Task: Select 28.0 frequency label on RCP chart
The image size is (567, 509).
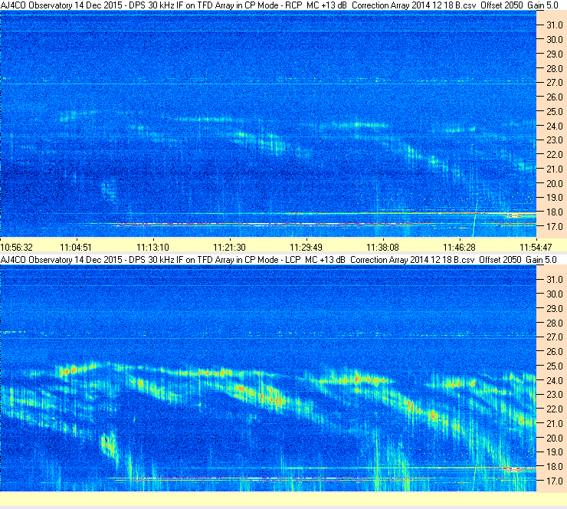Action: 555,69
